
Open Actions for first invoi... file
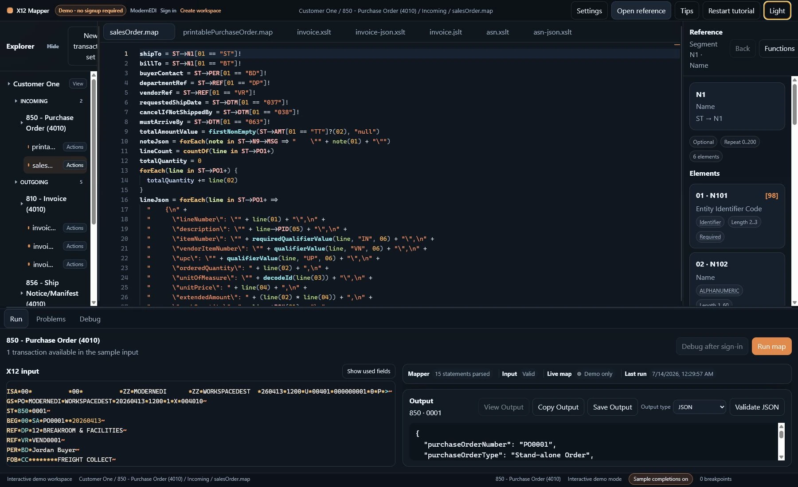pyautogui.click(x=74, y=246)
